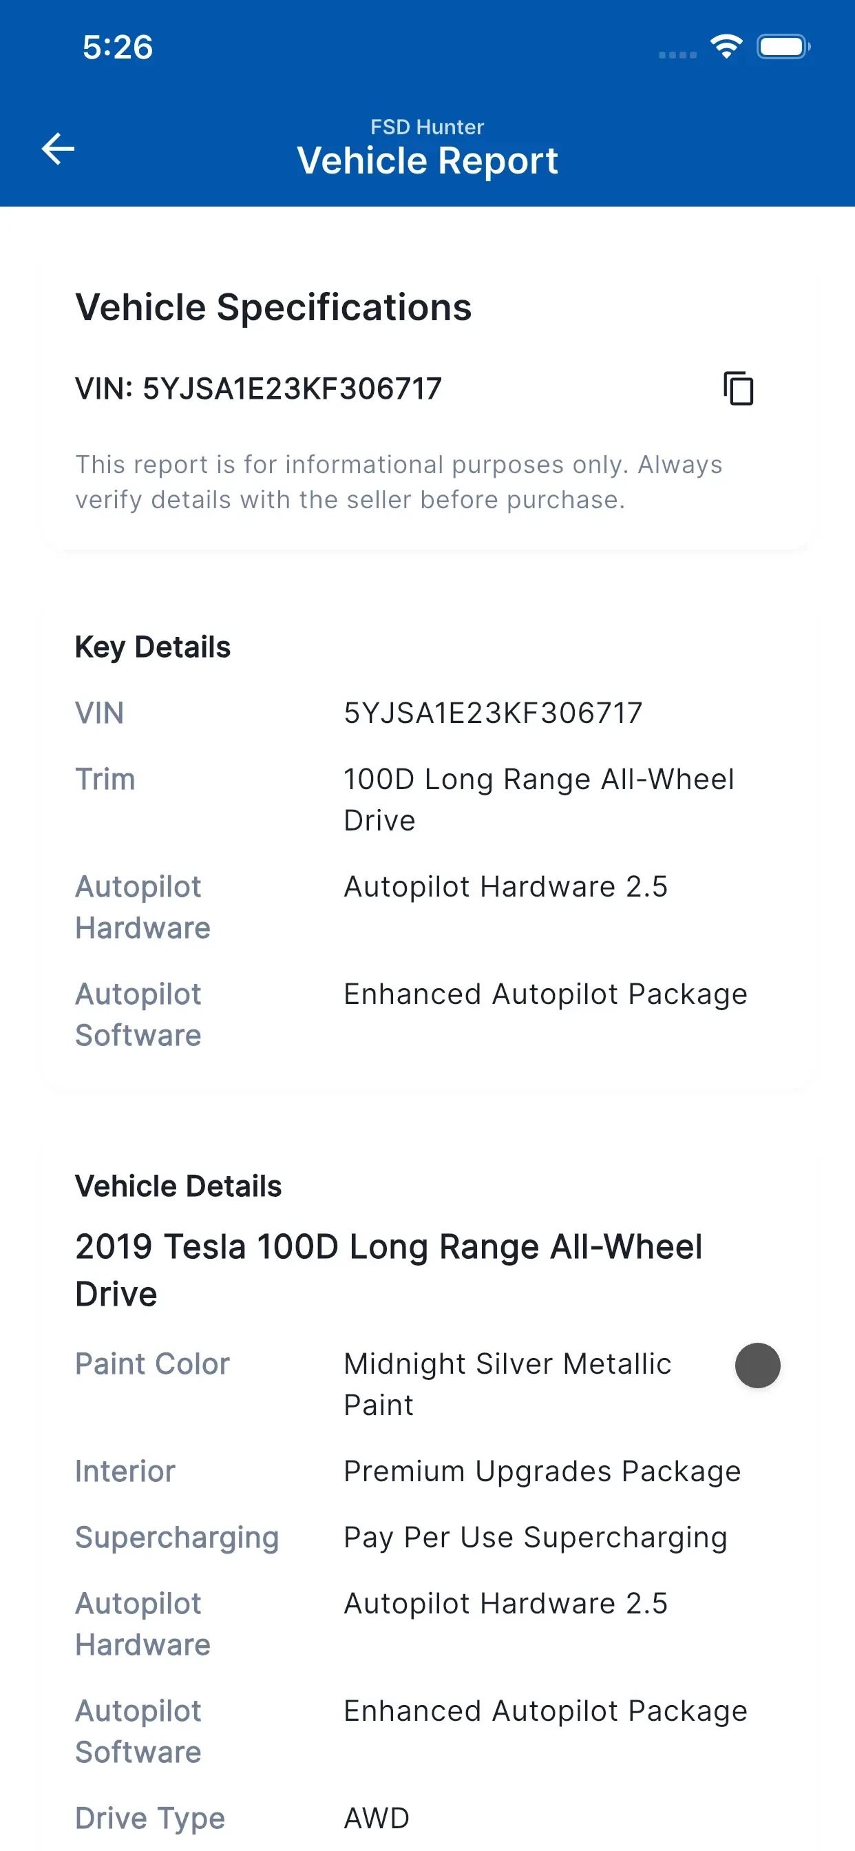Tap the battery status icon
The height and width of the screenshot is (1851, 855).
(x=783, y=47)
